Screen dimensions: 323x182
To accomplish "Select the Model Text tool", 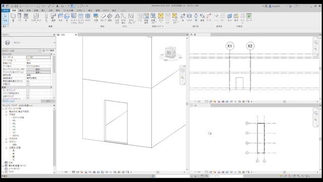I will tap(117, 18).
